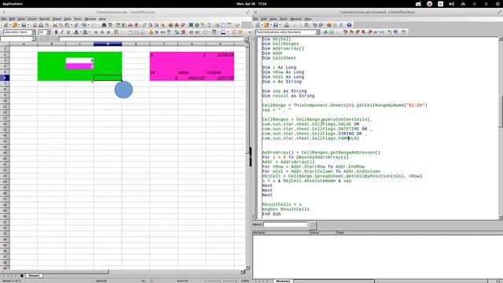Click Print icon in Basic IDE toolbar
Screen dimensions: 503x283
pyautogui.click(x=286, y=25)
